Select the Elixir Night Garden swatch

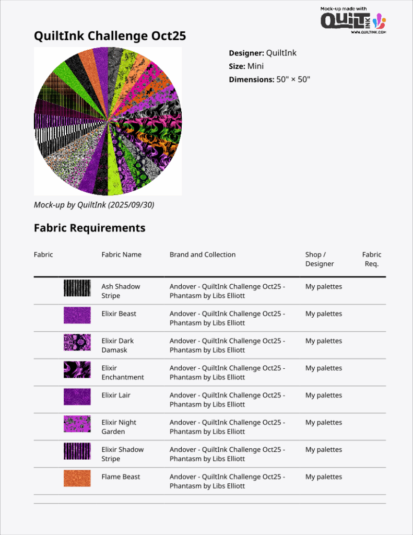[77, 424]
